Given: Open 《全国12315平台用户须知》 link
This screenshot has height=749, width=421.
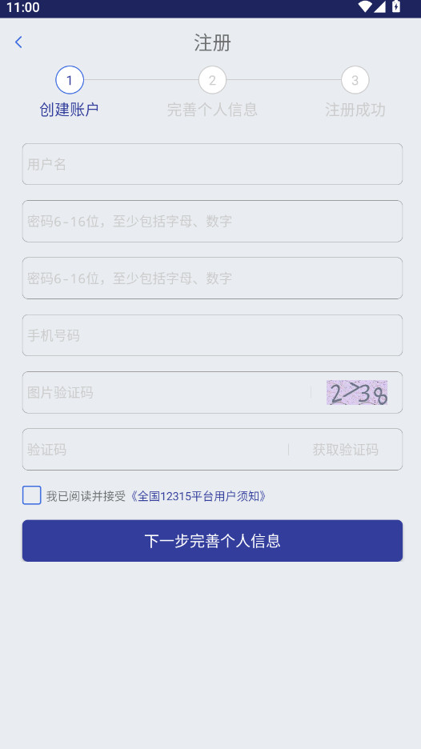Looking at the screenshot, I should pos(198,496).
